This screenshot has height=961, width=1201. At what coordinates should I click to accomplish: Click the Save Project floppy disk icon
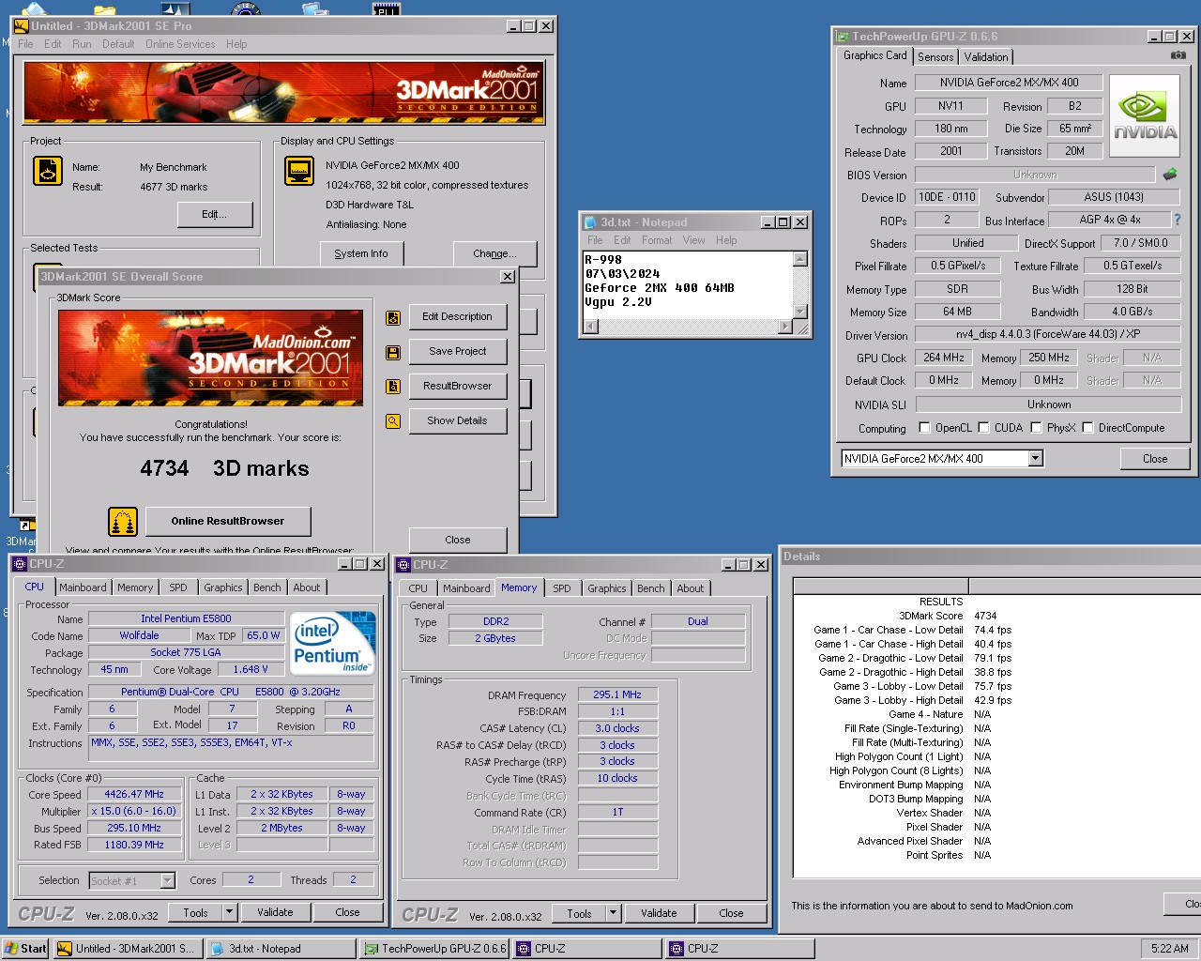[393, 352]
